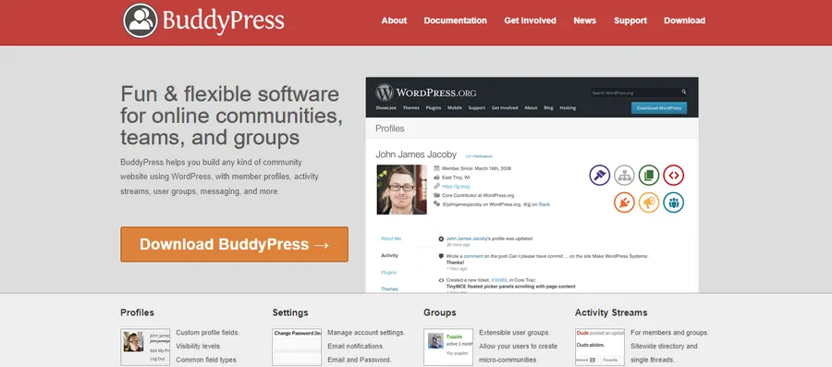The height and width of the screenshot is (367, 832).
Task: Click the chain link icon beside website URL
Action: click(x=436, y=186)
